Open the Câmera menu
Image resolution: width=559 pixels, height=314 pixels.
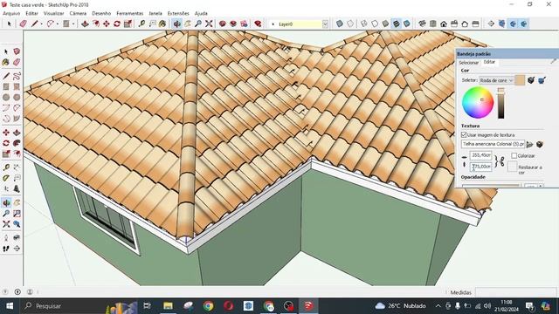pos(78,13)
